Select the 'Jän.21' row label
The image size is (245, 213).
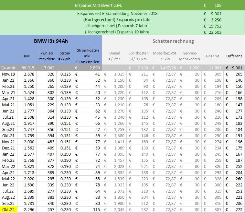[8, 80]
